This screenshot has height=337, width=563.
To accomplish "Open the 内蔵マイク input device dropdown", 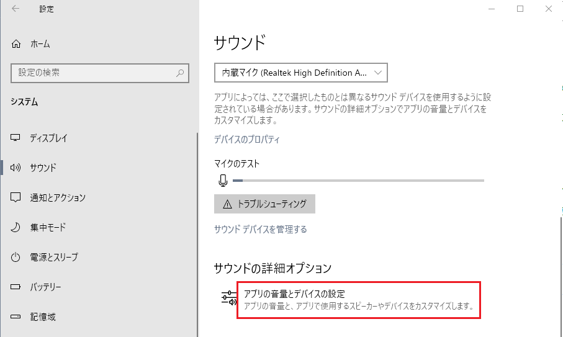I will click(x=301, y=73).
